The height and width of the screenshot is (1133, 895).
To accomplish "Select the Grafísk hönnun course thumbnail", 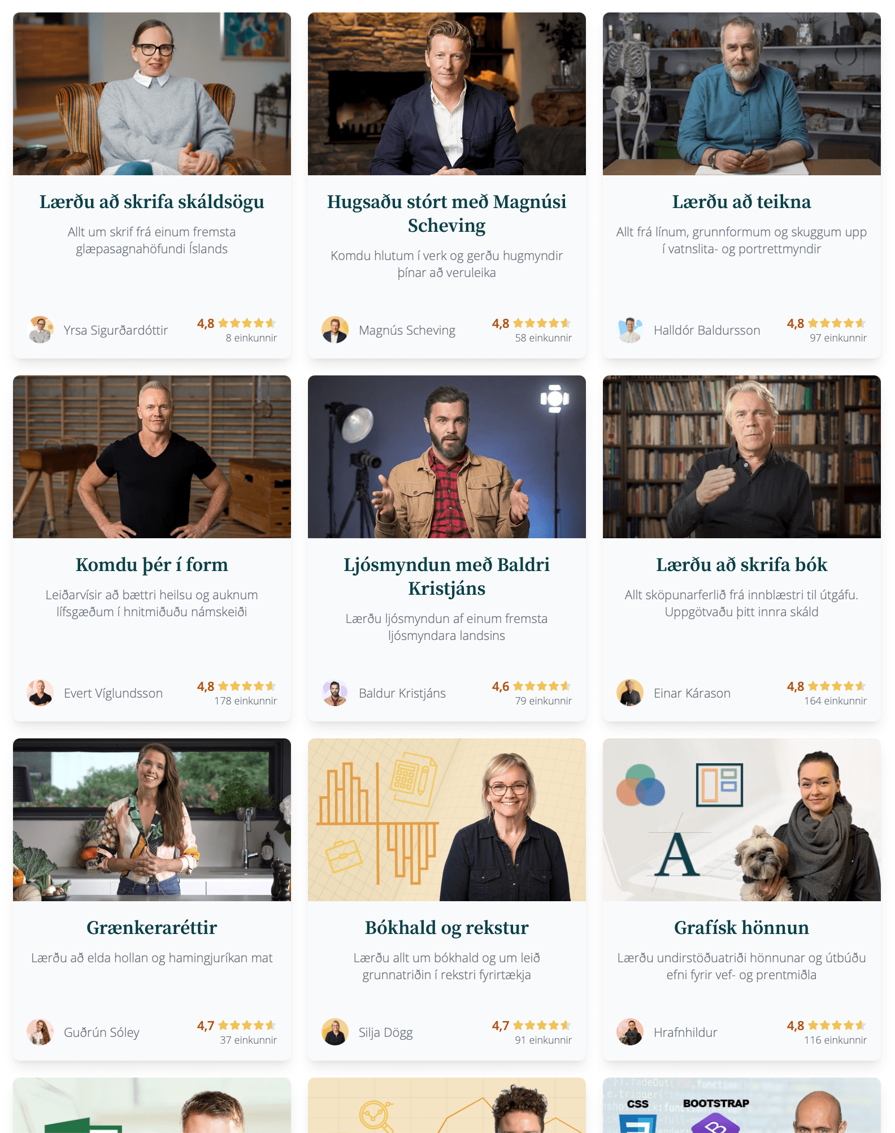I will point(741,820).
